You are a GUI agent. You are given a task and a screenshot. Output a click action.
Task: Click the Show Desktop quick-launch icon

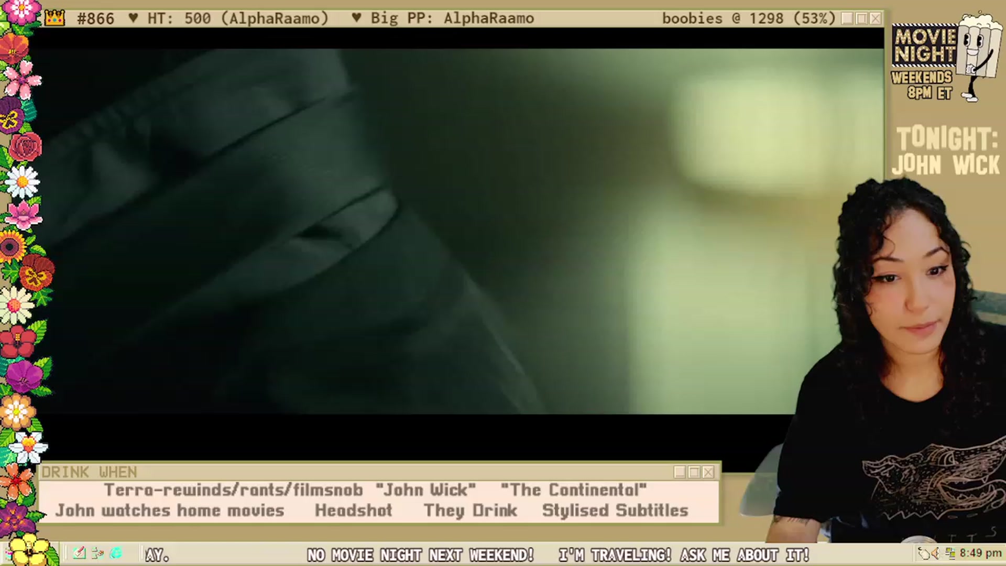97,553
